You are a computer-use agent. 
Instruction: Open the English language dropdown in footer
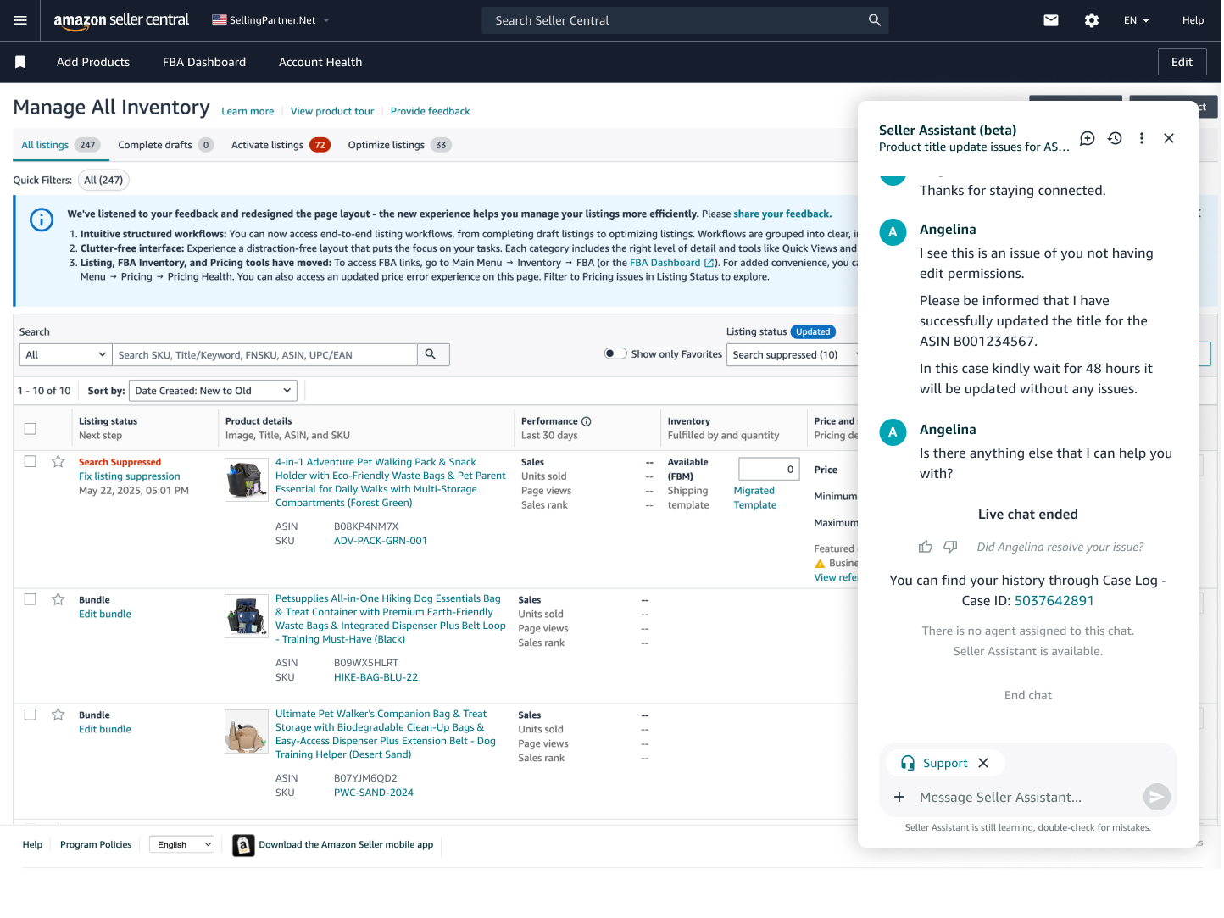click(183, 845)
